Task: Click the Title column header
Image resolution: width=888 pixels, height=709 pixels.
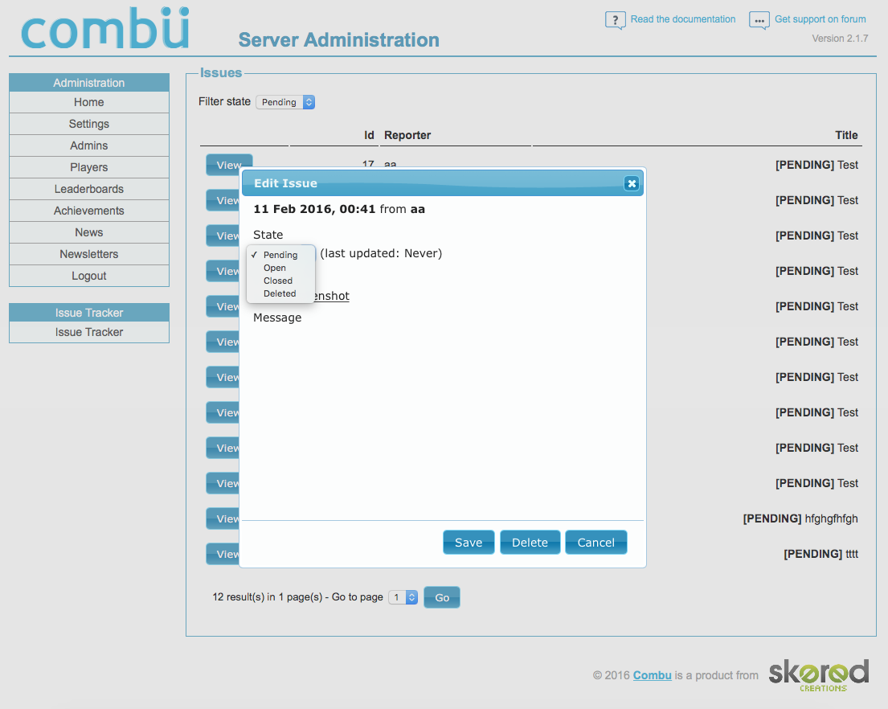Action: point(846,135)
